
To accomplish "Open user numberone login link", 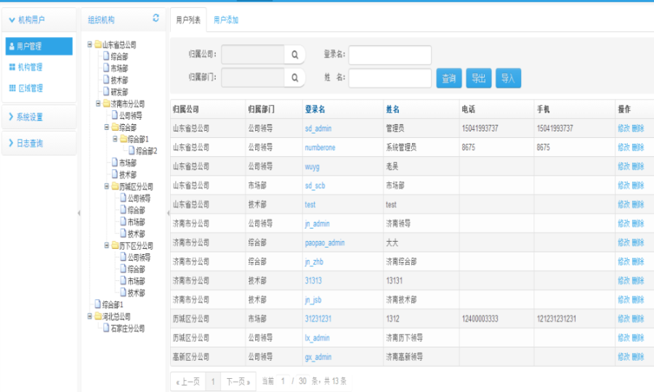I will pos(320,147).
